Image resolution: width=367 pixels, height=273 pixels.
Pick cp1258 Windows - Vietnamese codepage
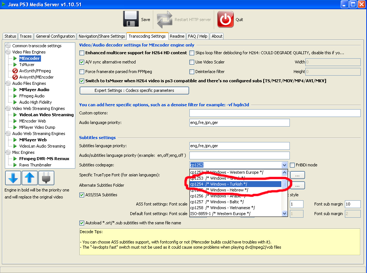[236, 208]
